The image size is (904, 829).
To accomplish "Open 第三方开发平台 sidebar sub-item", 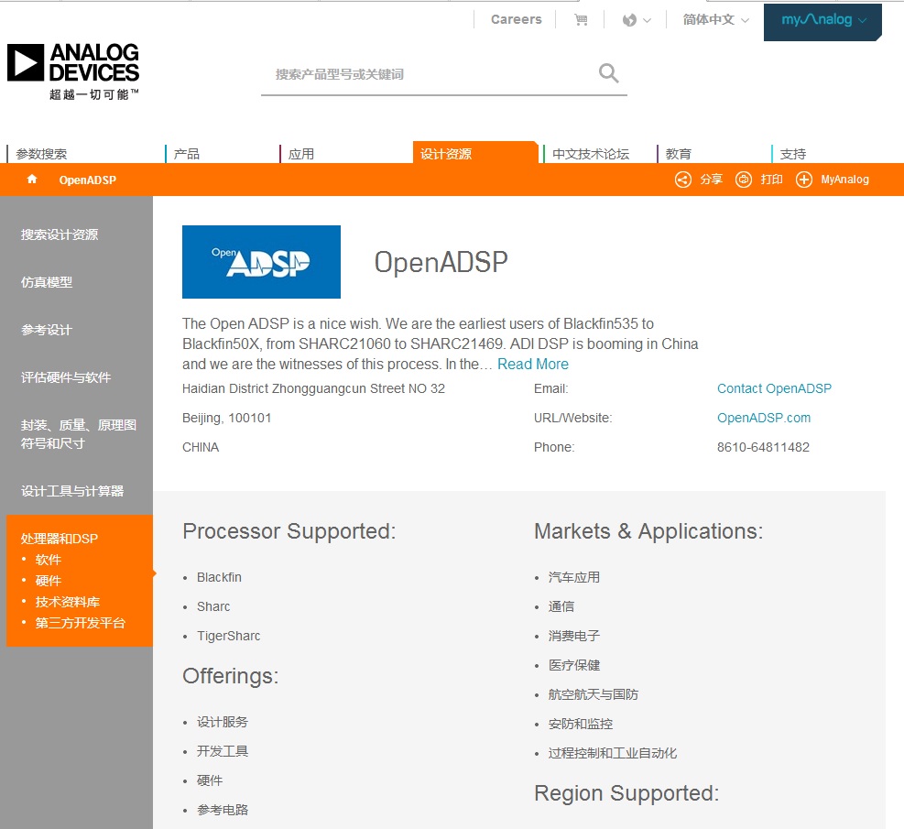I will [80, 623].
